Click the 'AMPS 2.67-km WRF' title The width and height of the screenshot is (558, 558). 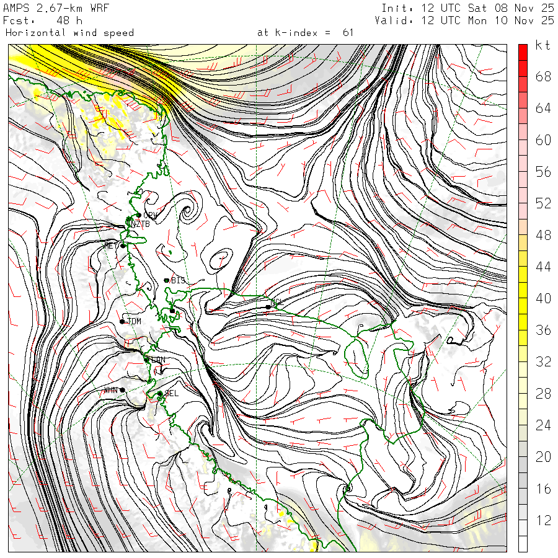click(x=56, y=8)
